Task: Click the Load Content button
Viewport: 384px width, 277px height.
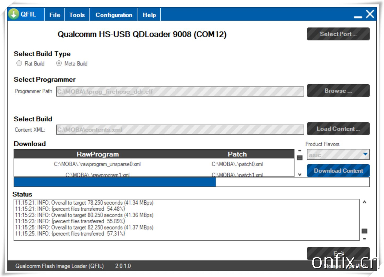Action: [338, 129]
